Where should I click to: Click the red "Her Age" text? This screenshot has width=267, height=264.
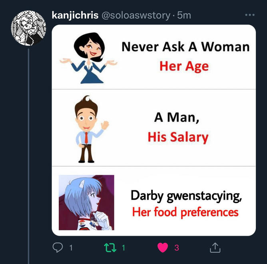point(184,66)
